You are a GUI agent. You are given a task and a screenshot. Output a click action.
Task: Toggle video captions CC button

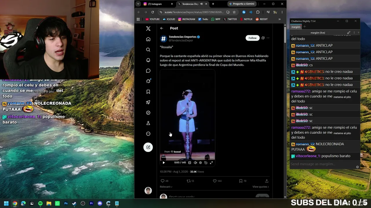pyautogui.click(x=190, y=163)
